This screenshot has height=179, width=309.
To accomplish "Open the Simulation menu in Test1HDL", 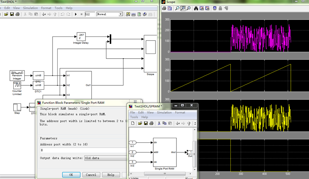I will 30,8.
